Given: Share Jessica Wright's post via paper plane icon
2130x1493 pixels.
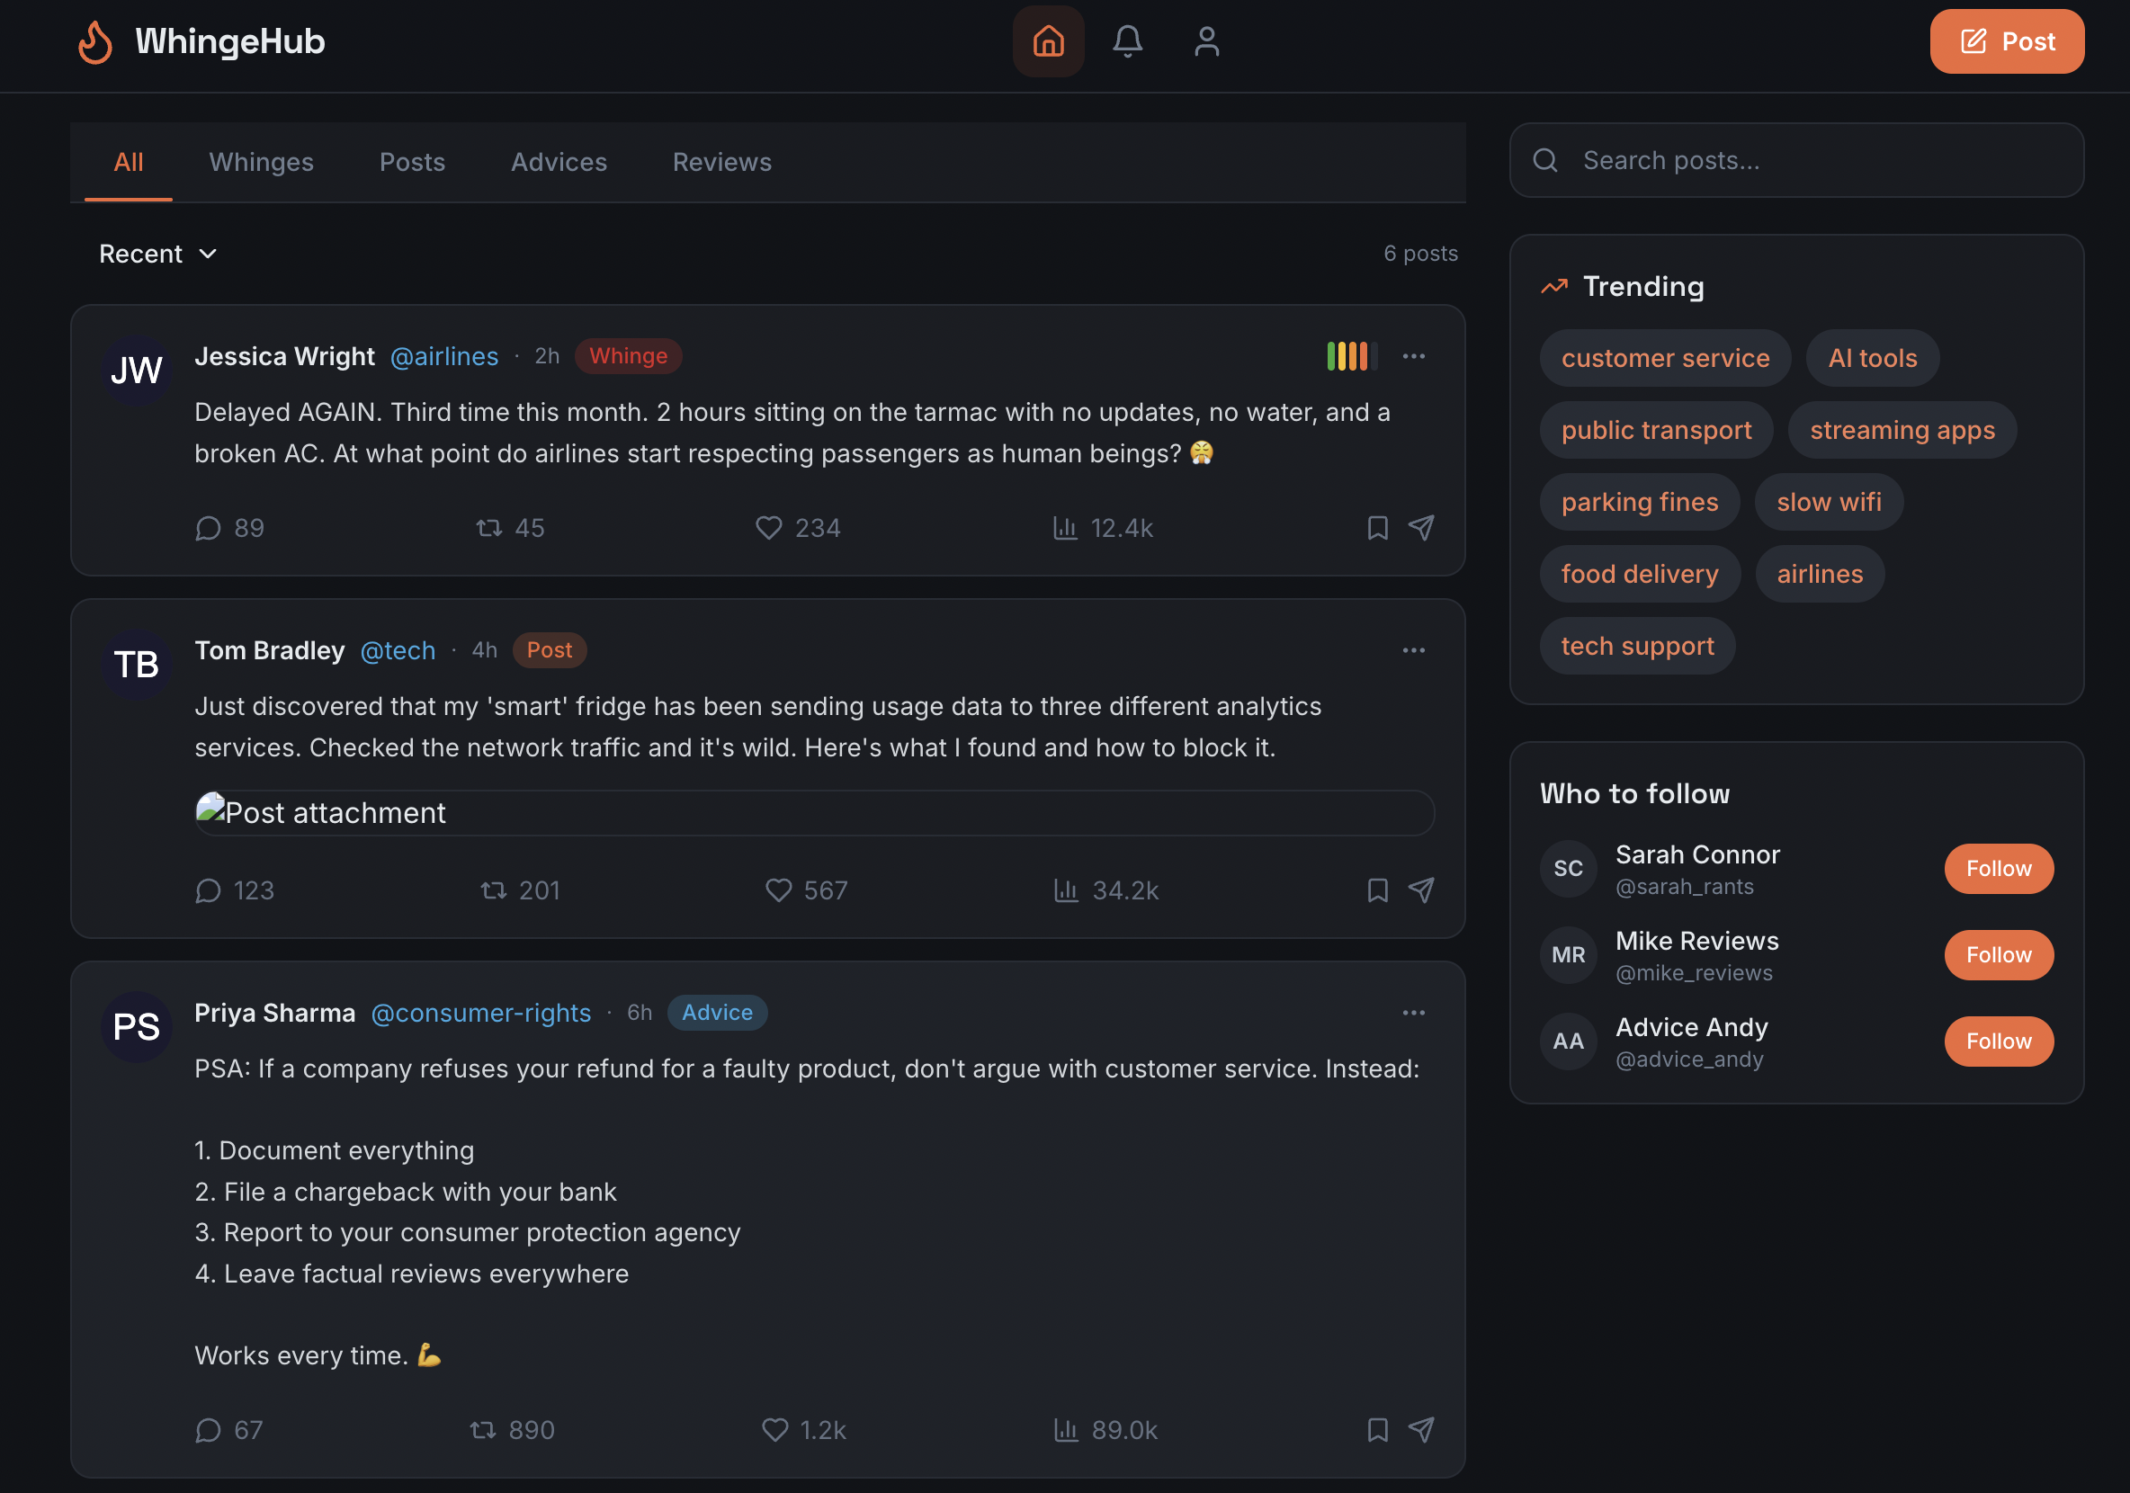Looking at the screenshot, I should [1421, 528].
